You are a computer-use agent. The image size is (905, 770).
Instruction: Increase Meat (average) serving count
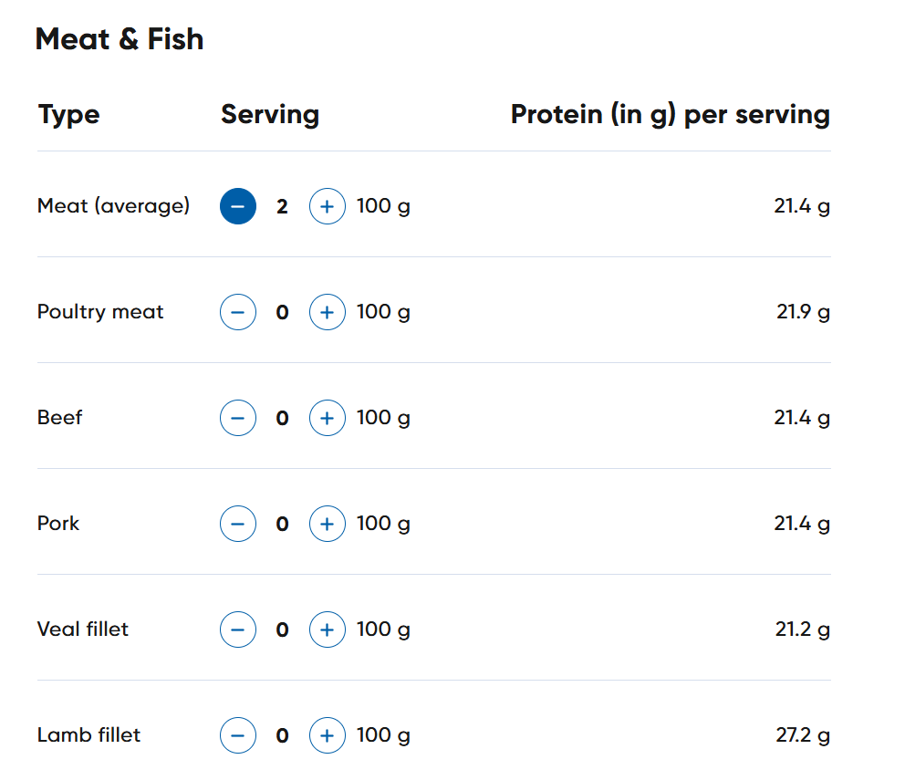pos(328,206)
